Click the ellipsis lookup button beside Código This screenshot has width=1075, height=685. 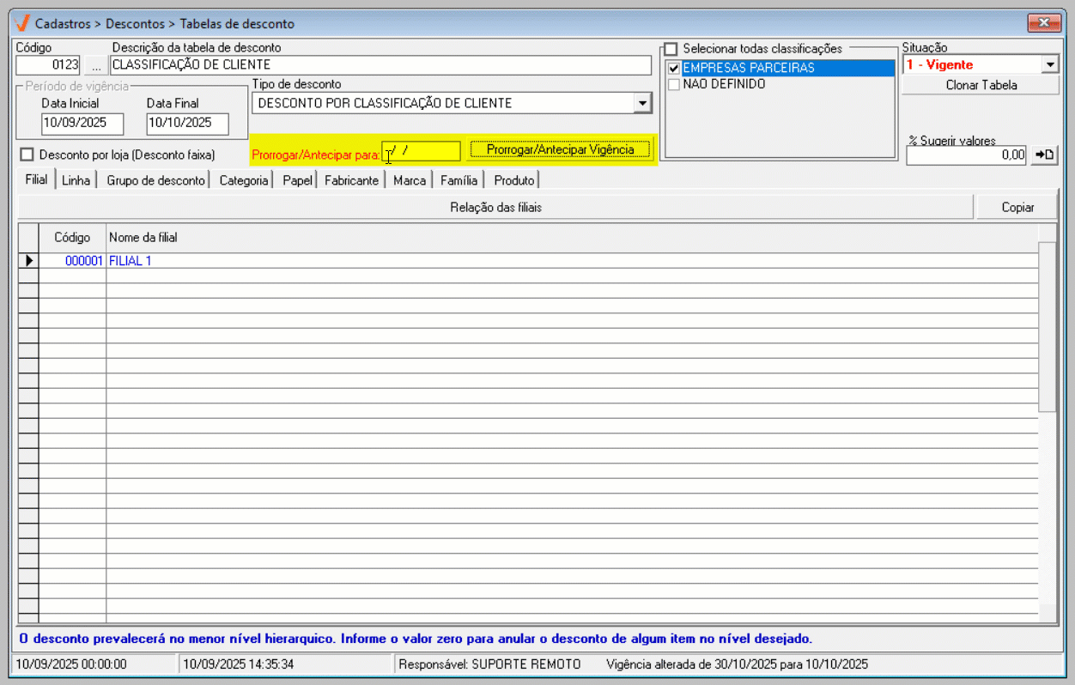click(x=96, y=65)
